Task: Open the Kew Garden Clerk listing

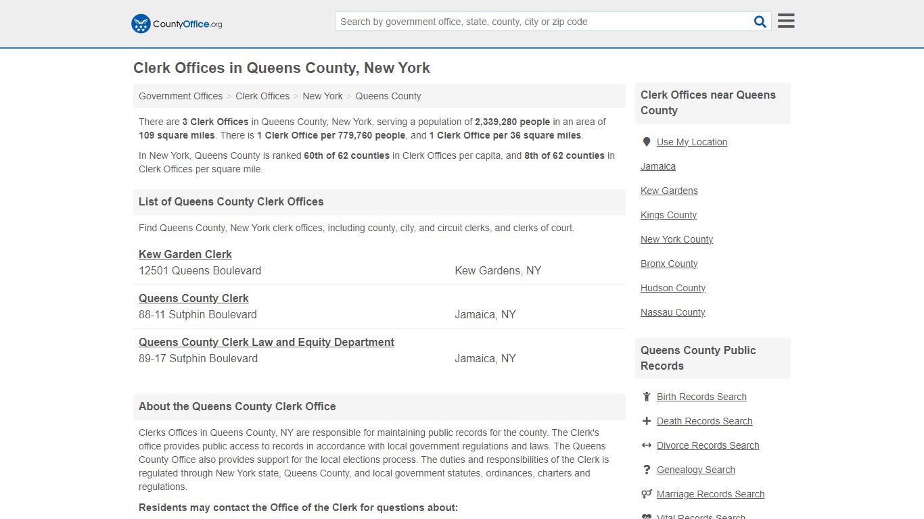Action: 185,254
